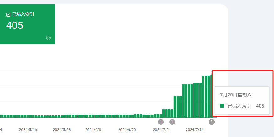Click the 7月20日星期六 tooltip heading

click(x=236, y=94)
